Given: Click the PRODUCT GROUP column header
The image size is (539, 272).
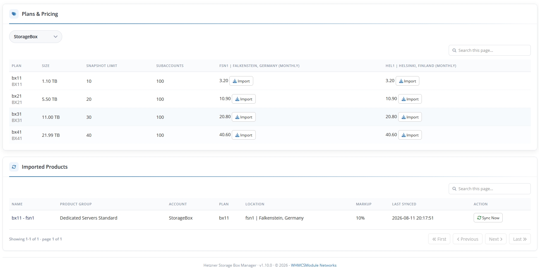Looking at the screenshot, I should pyautogui.click(x=76, y=204).
